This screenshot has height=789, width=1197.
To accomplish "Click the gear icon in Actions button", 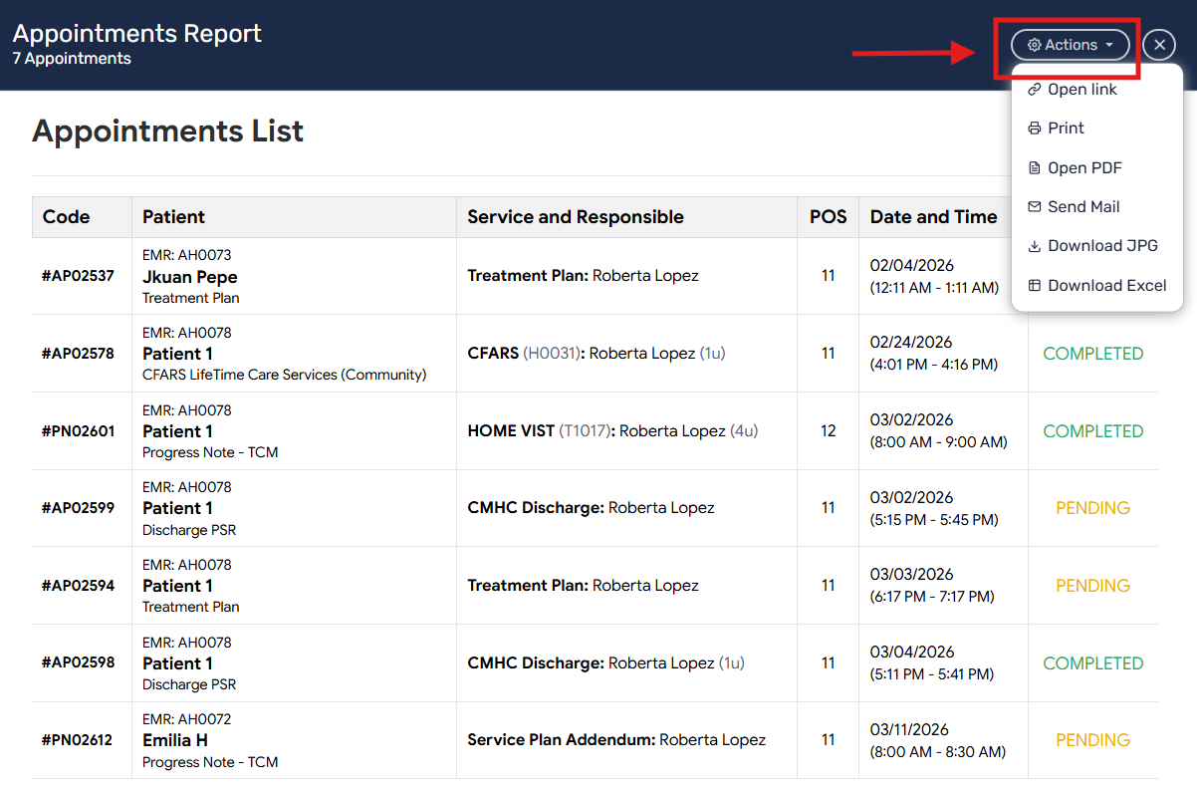I will [x=1034, y=45].
